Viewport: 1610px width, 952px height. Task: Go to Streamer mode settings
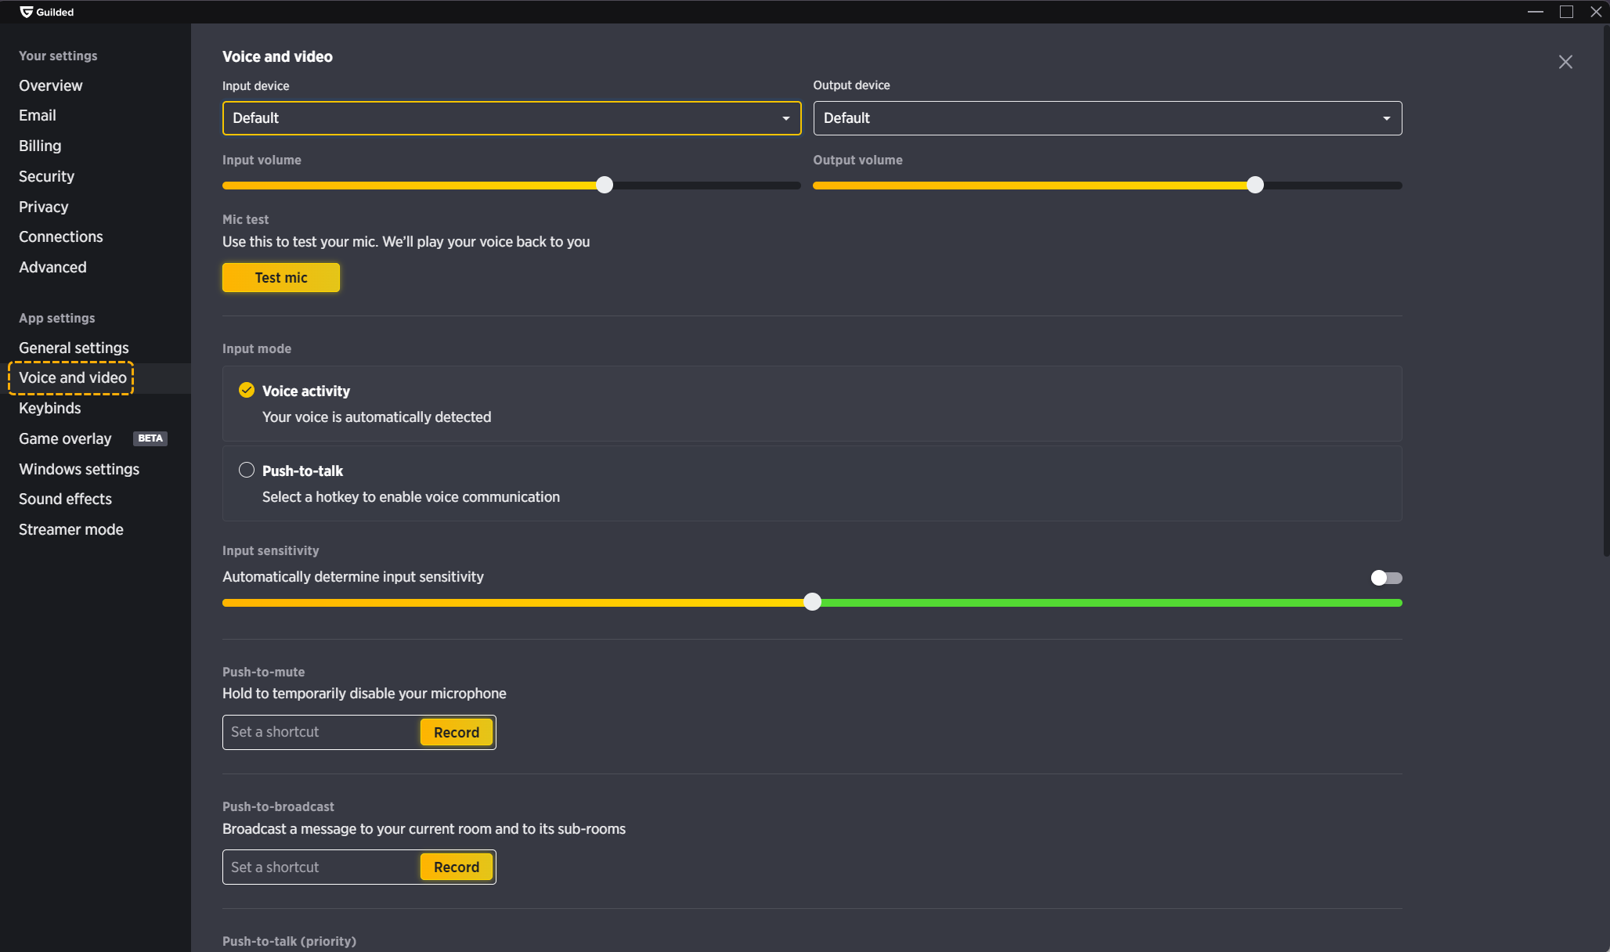tap(70, 529)
